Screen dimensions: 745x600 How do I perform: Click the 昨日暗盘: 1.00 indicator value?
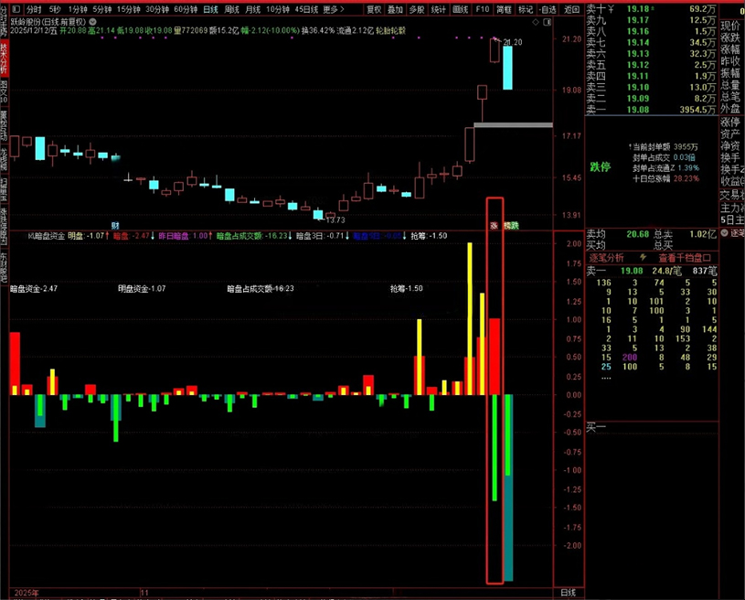185,236
